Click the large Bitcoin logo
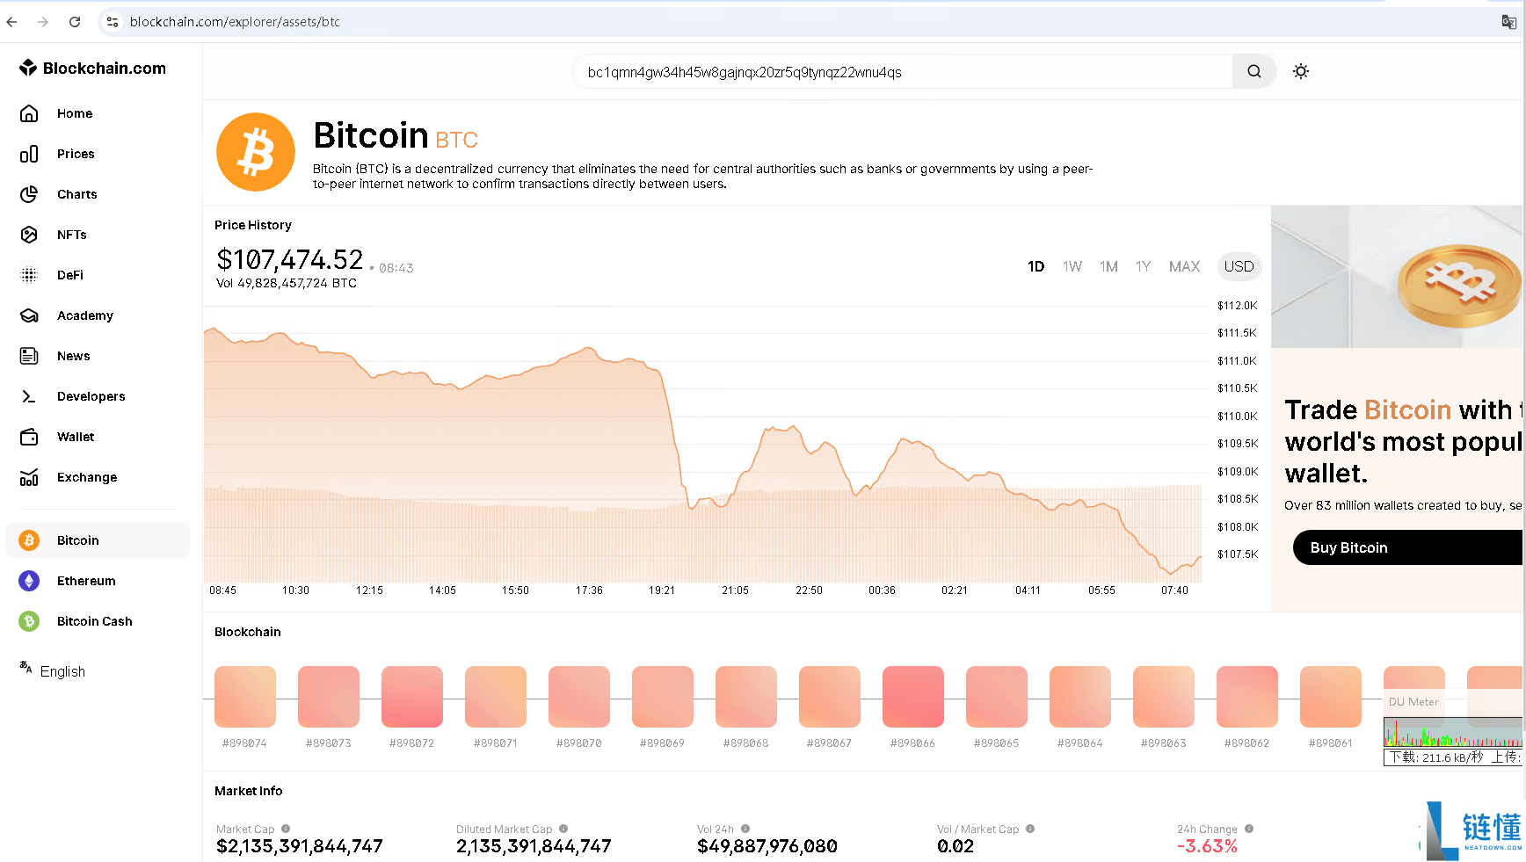 [256, 152]
